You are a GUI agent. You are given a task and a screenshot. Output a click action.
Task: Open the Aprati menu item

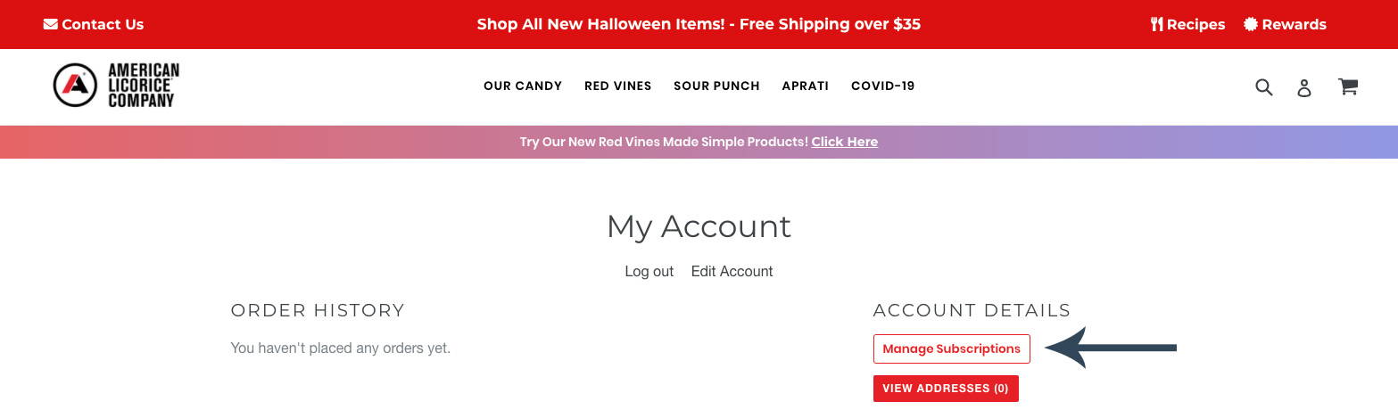pyautogui.click(x=805, y=86)
